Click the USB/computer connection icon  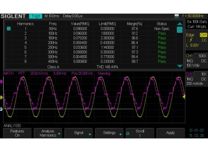click(176, 16)
